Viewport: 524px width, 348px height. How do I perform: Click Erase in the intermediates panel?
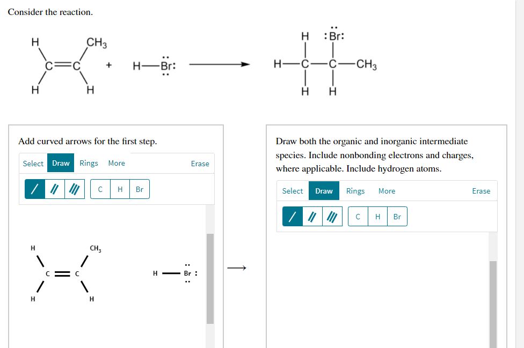pos(481,191)
